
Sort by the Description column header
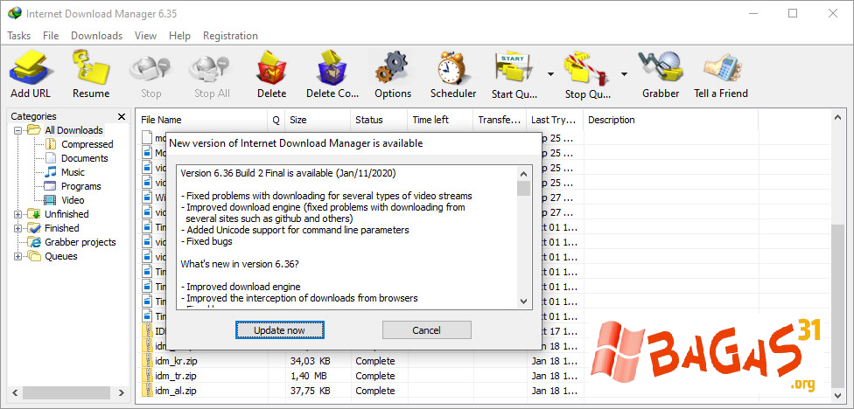tap(671, 121)
